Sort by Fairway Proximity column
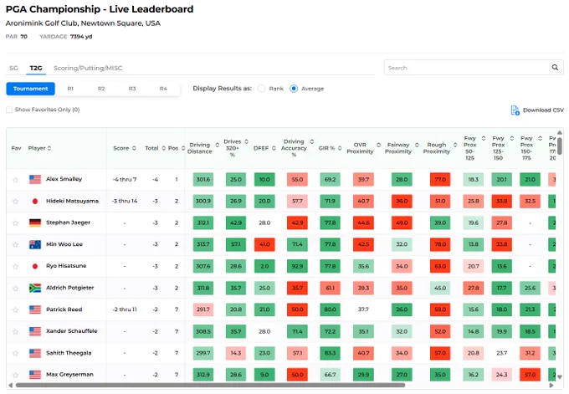Screen dimensions: 569x394 click(417, 145)
